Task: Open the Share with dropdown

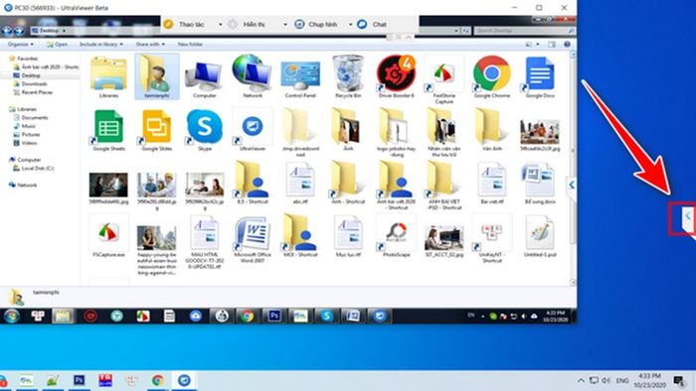Action: tap(150, 45)
